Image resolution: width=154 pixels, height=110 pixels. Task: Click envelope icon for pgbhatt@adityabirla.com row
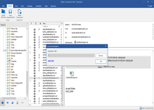(34, 86)
